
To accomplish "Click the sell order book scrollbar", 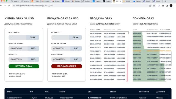I will point(128,33).
